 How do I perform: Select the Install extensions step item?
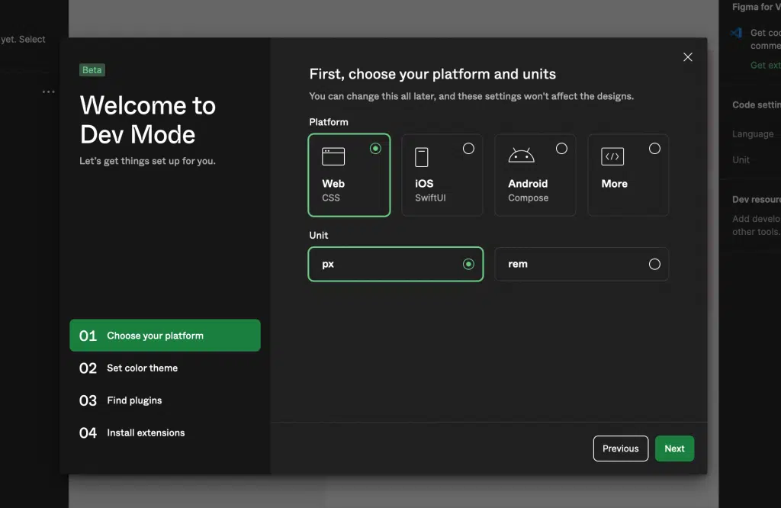[145, 432]
